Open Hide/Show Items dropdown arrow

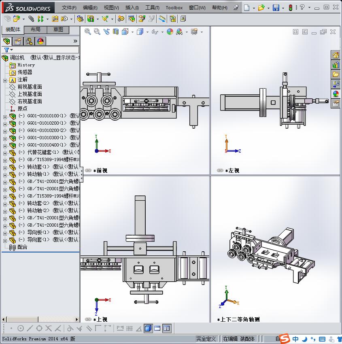162,32
